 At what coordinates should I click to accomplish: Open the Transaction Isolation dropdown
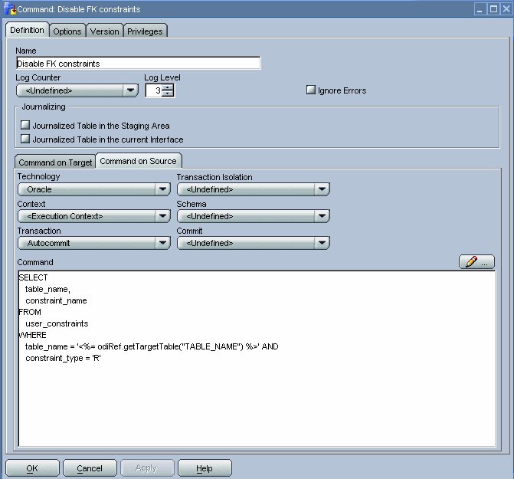coord(254,189)
